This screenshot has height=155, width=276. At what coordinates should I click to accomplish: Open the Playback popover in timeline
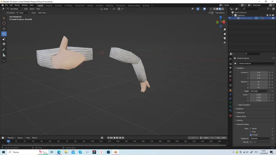click(11, 138)
